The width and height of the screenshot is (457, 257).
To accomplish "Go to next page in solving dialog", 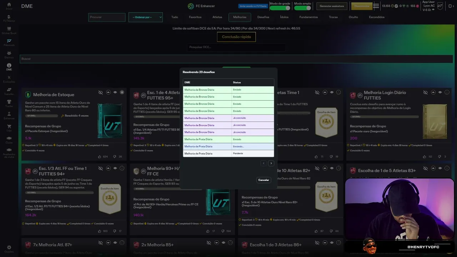I will [x=271, y=163].
